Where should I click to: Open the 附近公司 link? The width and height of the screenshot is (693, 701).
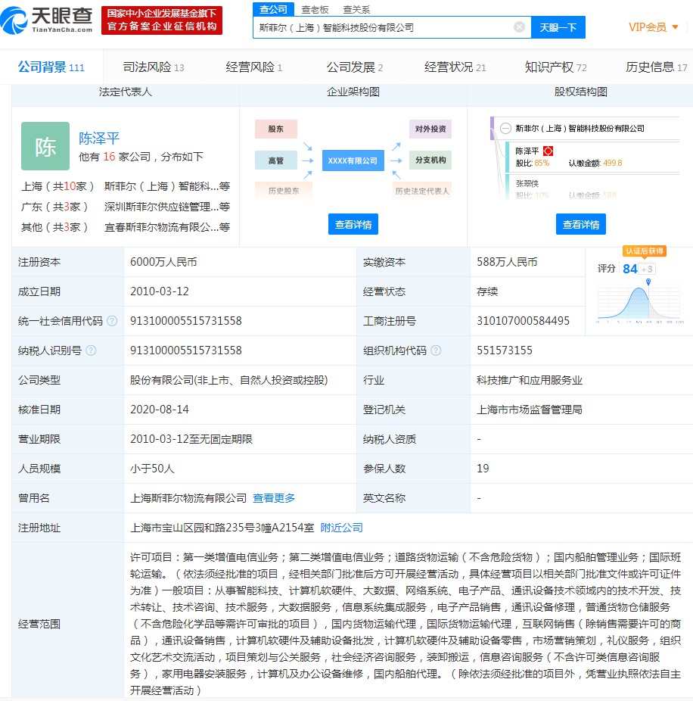click(x=341, y=528)
